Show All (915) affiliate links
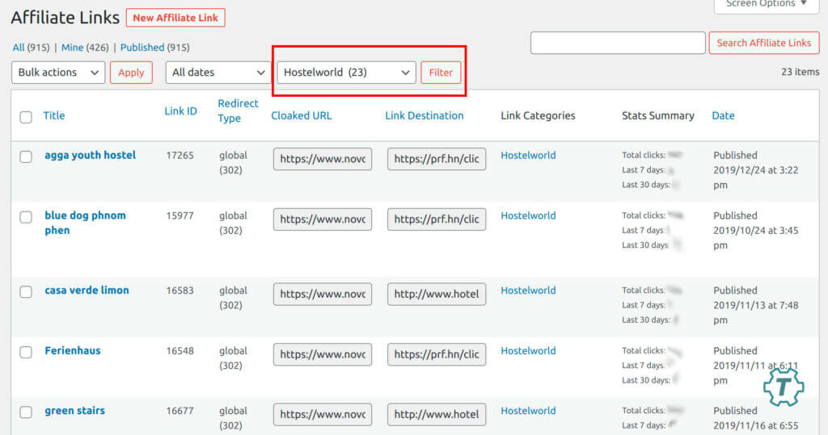 pyautogui.click(x=31, y=48)
